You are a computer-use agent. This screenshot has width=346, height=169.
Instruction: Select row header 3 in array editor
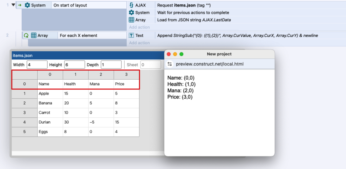(25, 113)
